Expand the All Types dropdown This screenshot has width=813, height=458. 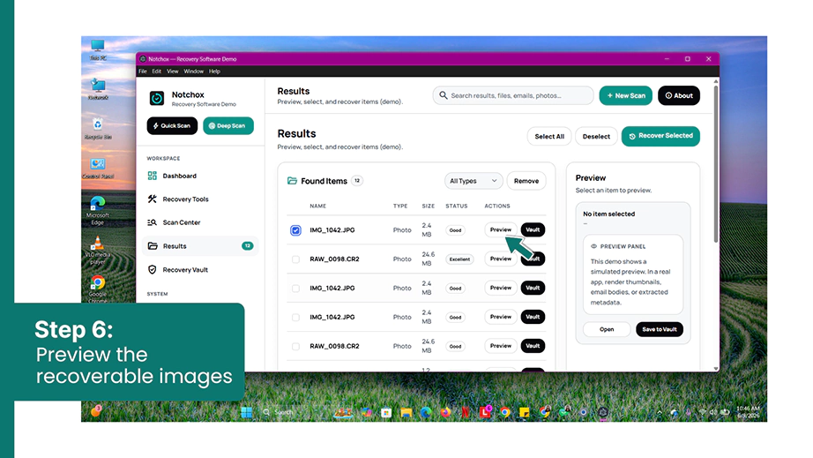pyautogui.click(x=474, y=181)
